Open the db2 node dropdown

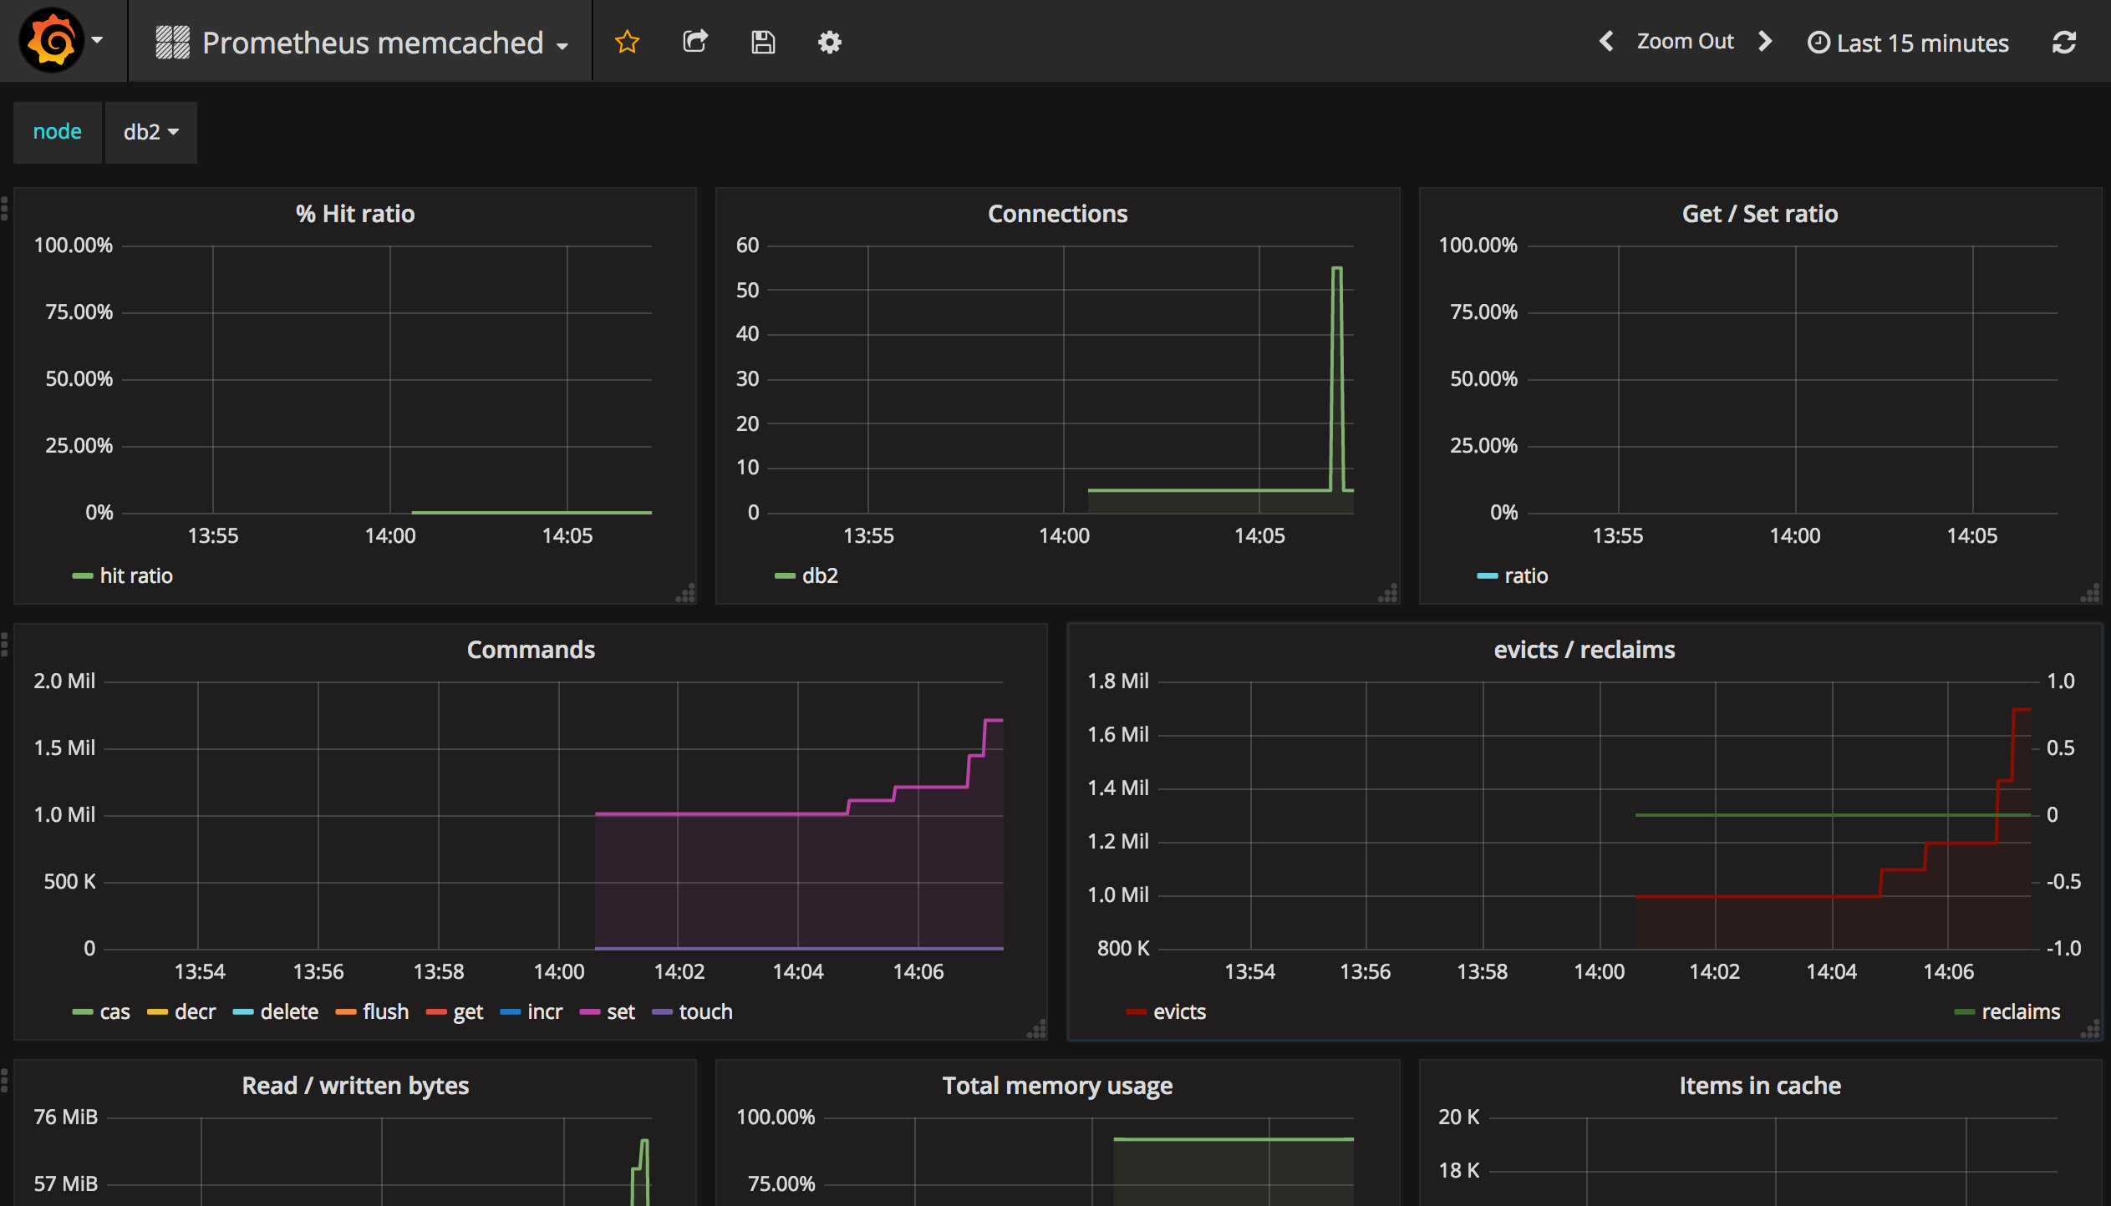150,132
